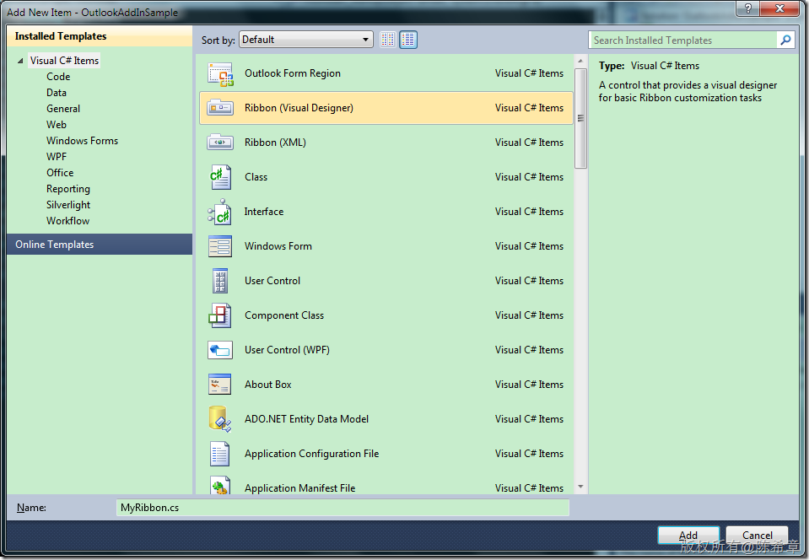809x560 pixels.
Task: Select the Reporting category
Action: [x=68, y=189]
